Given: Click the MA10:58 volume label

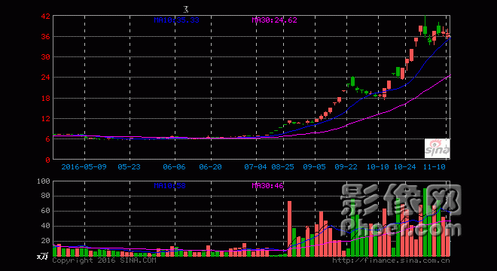Looking at the screenshot, I should coord(170,186).
